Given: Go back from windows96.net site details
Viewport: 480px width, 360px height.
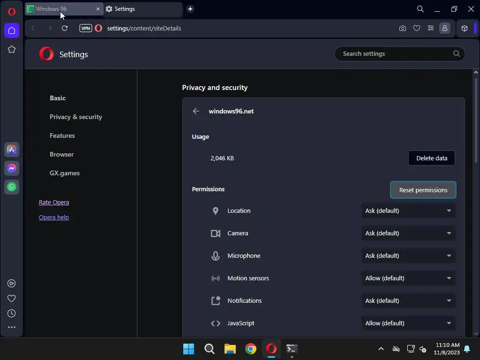Looking at the screenshot, I should [x=196, y=111].
